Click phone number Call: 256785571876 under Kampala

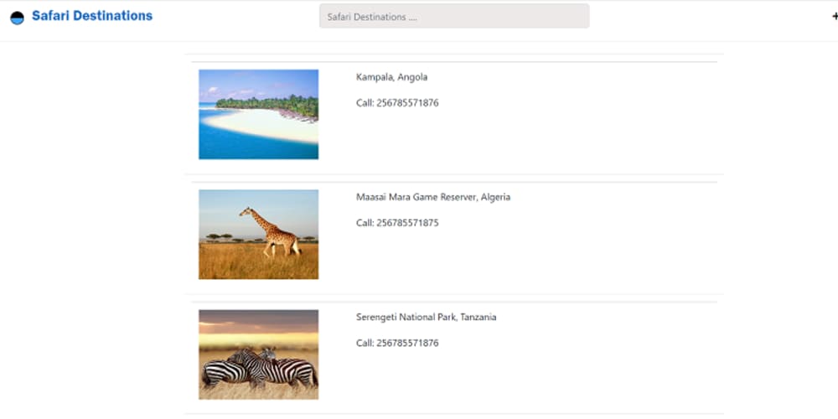[397, 103]
